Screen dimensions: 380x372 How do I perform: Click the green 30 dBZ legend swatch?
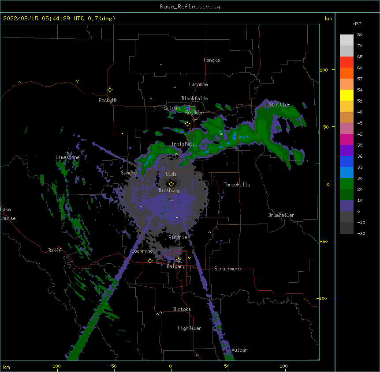pyautogui.click(x=346, y=184)
